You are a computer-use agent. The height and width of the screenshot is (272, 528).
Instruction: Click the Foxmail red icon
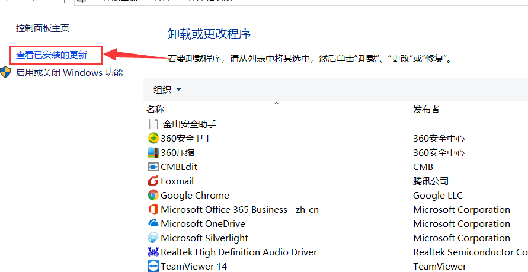tap(153, 181)
